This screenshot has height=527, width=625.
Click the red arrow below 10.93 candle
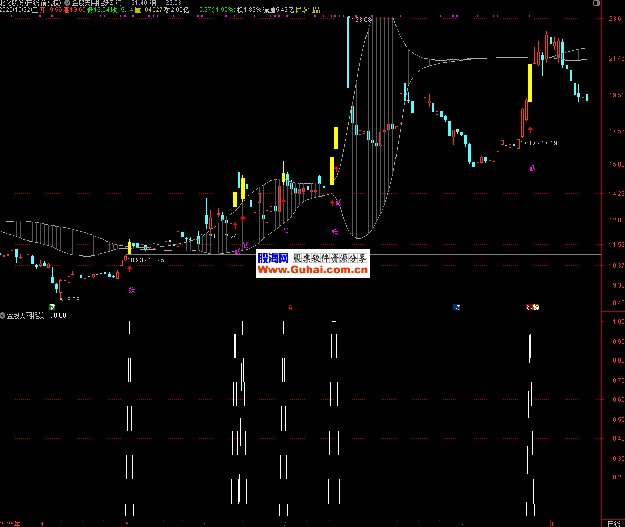(130, 268)
